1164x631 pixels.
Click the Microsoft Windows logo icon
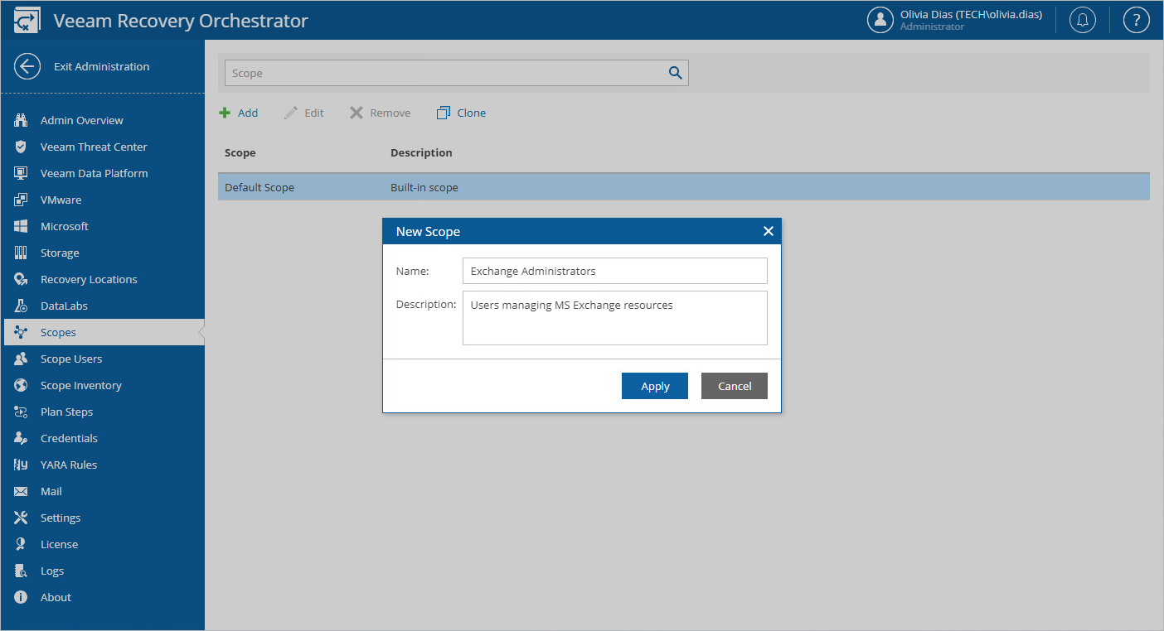coord(22,226)
